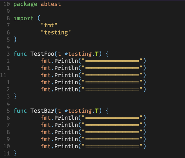Screen dimensions: 185x158
Task: Click line number 10 beside the package line
Action: click(x=7, y=4)
